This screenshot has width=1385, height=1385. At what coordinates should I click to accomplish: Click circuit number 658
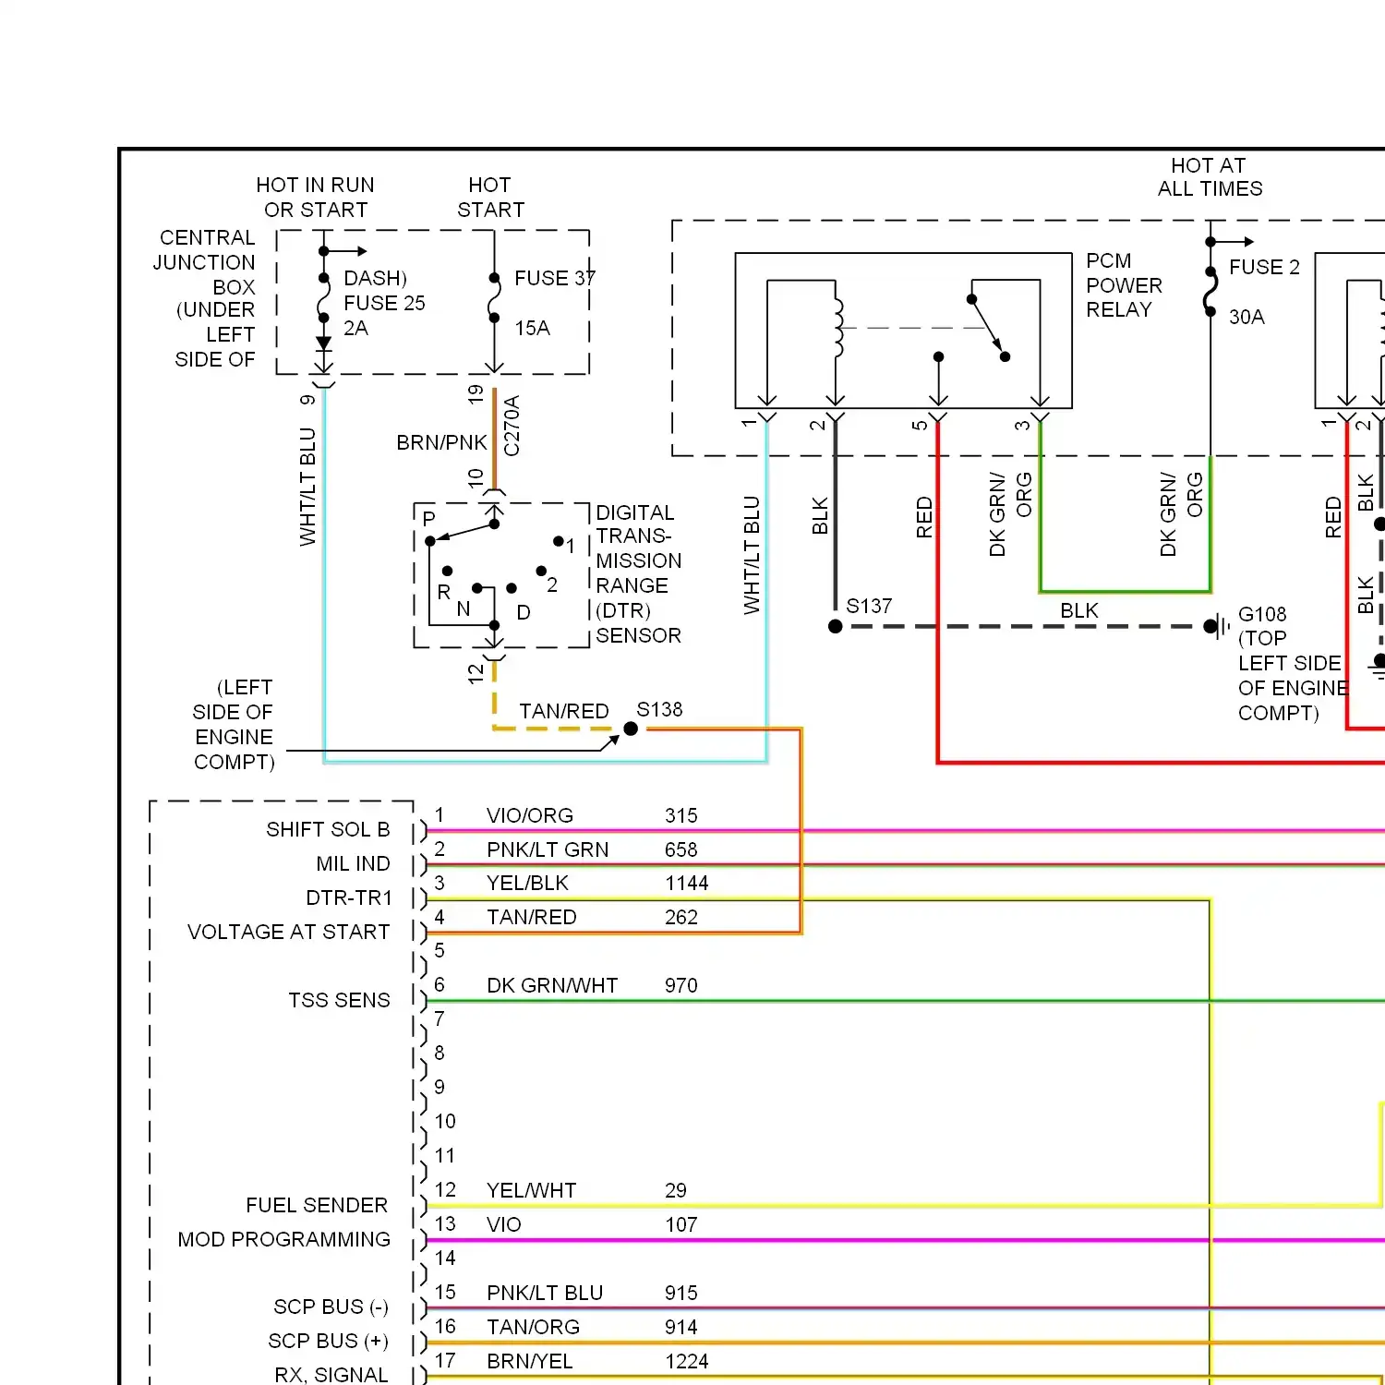(681, 849)
